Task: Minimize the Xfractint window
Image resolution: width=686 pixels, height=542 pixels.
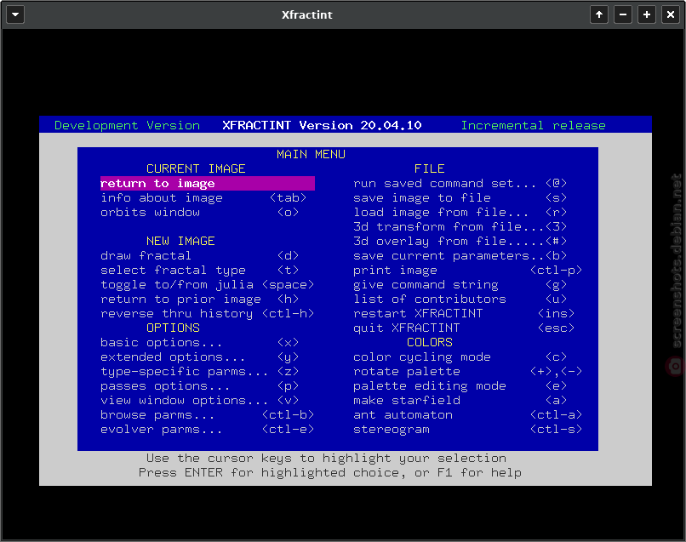Action: pyautogui.click(x=623, y=14)
